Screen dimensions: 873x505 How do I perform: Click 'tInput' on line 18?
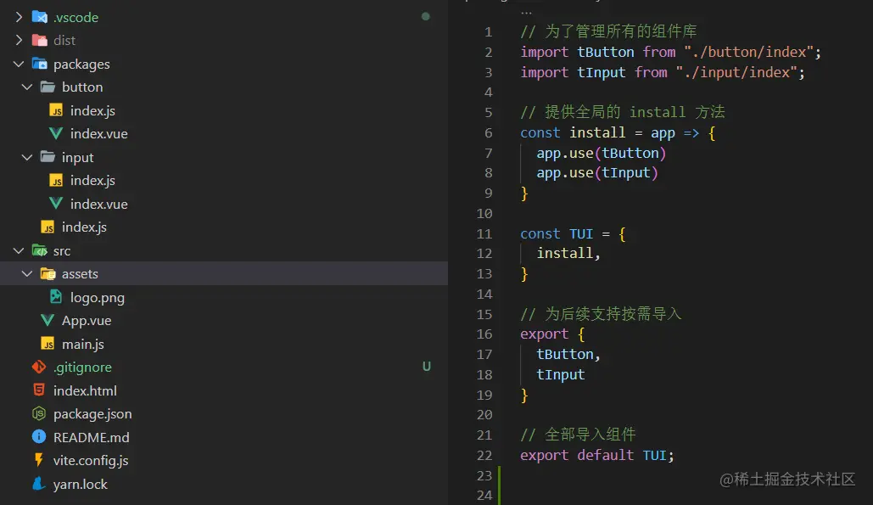[560, 374]
